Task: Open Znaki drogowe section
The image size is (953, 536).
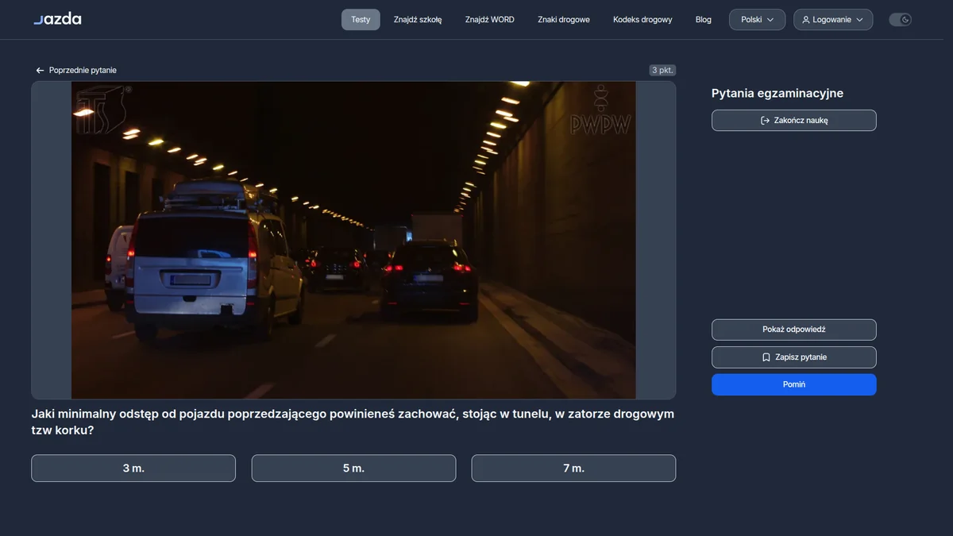Action: pyautogui.click(x=564, y=20)
